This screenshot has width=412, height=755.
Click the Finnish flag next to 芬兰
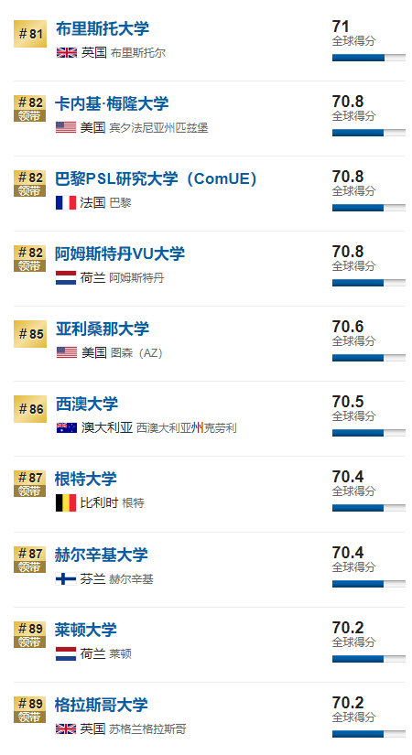click(x=66, y=578)
